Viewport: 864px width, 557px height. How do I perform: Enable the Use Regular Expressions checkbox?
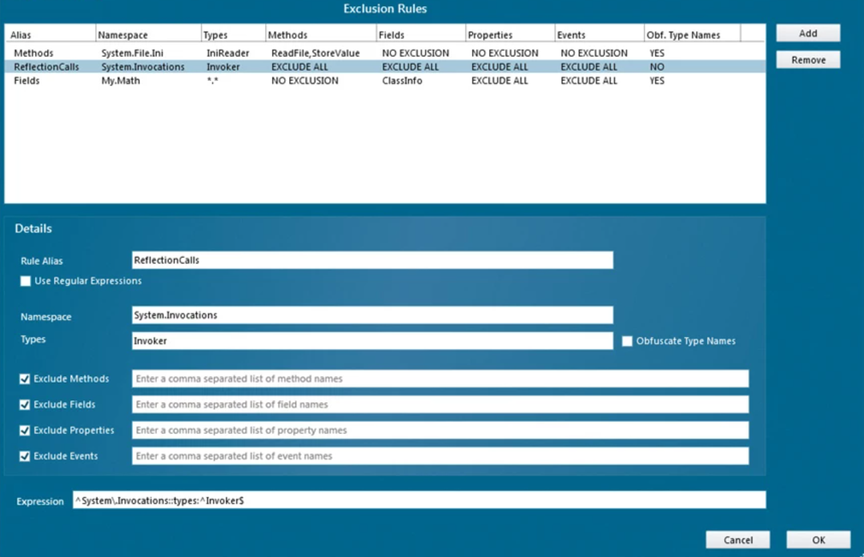point(25,281)
